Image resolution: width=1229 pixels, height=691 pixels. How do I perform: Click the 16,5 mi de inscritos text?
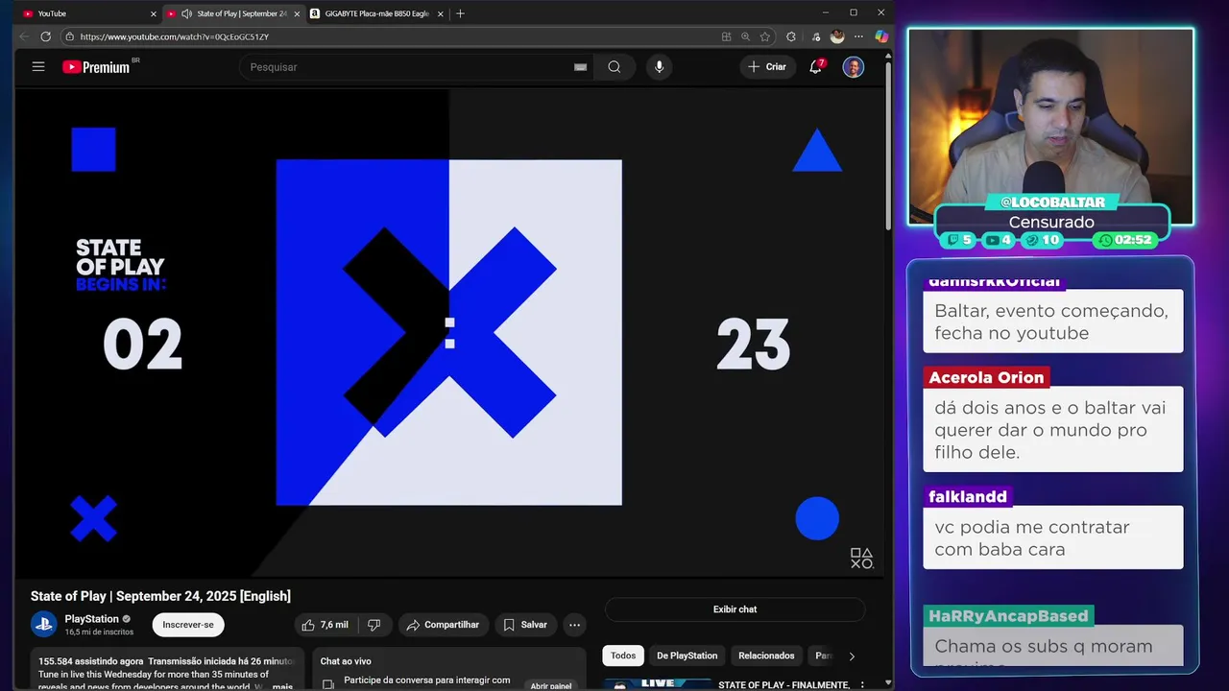(99, 632)
